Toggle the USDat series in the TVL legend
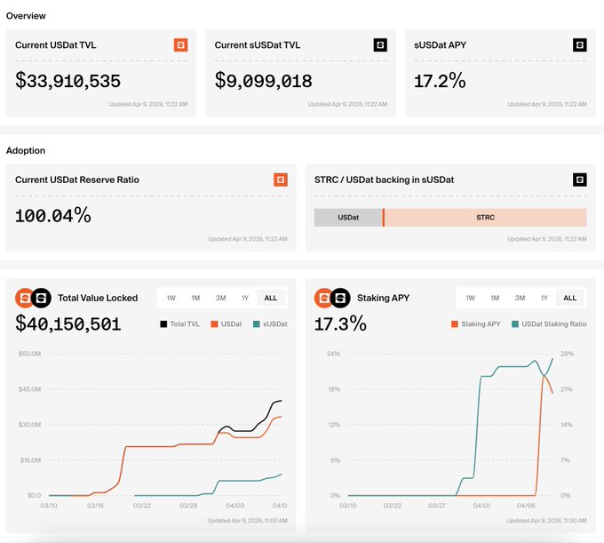Screen dimensions: 604x543 (x=226, y=324)
